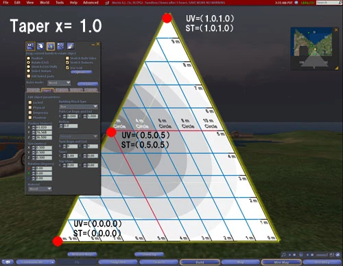Click the Taper X stepper arrows
343x266 pixels.
coord(64,156)
